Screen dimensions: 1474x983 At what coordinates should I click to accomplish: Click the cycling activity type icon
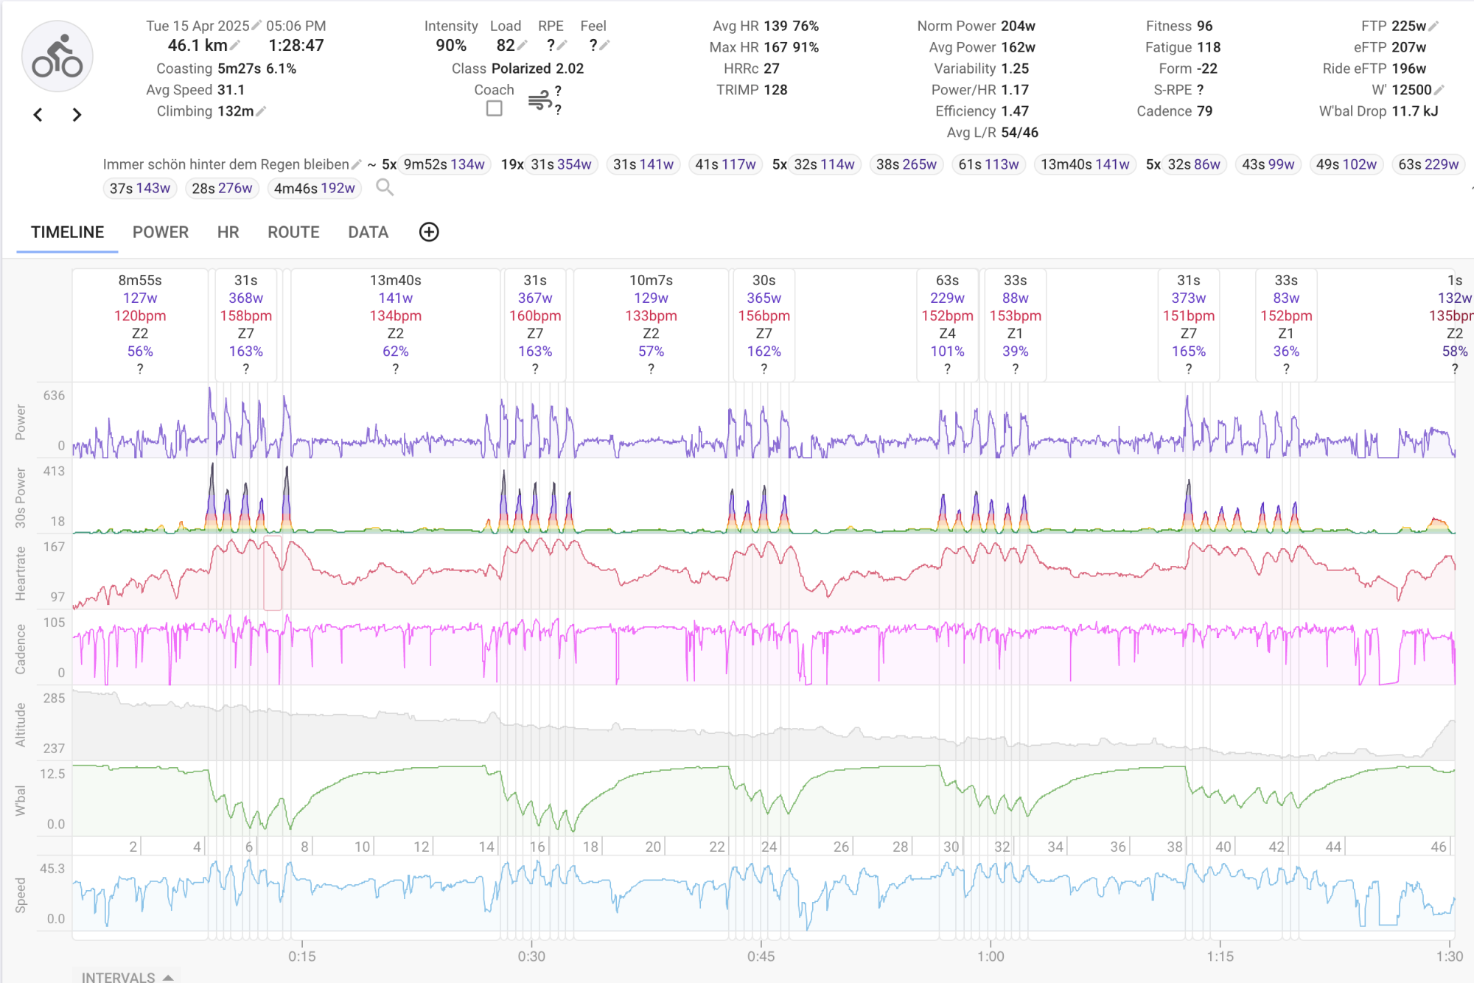[57, 57]
